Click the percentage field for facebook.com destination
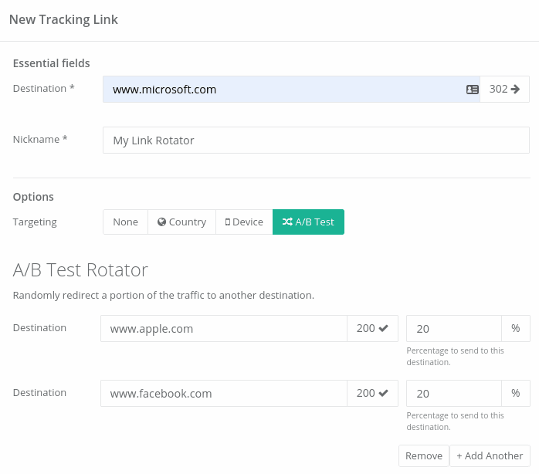539x474 pixels. pos(454,394)
